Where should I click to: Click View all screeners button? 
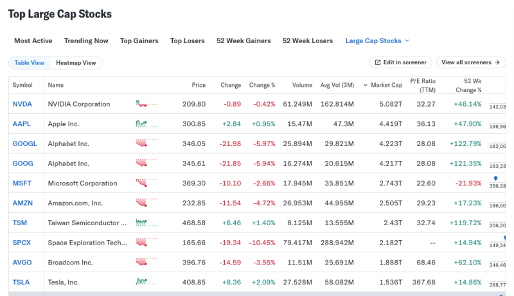tap(471, 62)
